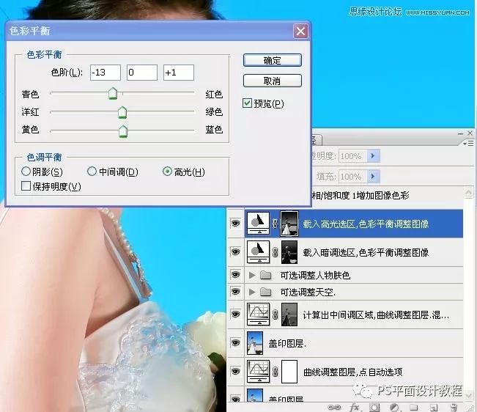Close the 色彩平衡 dialog

point(301,31)
